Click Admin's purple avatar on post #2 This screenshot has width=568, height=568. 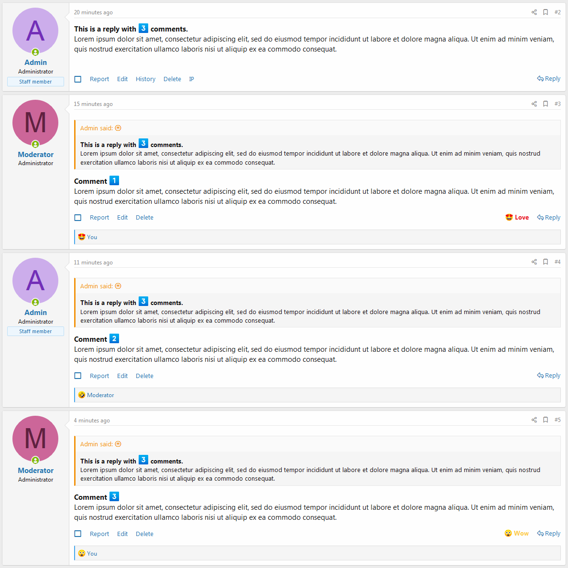pos(35,31)
